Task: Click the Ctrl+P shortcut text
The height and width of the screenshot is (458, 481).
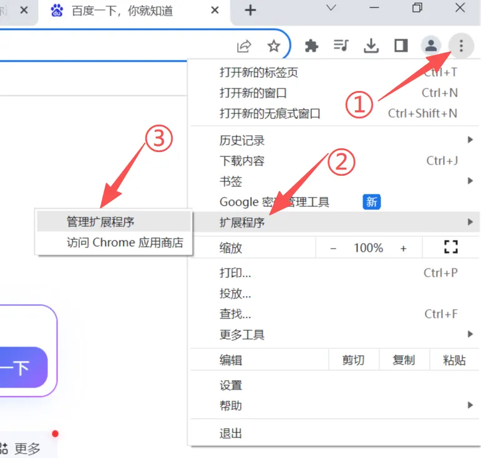Action: click(440, 273)
